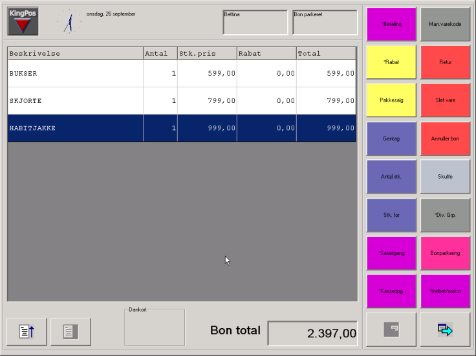476x356 pixels.
Task: Click the Bon parkeret status field
Action: [x=325, y=23]
